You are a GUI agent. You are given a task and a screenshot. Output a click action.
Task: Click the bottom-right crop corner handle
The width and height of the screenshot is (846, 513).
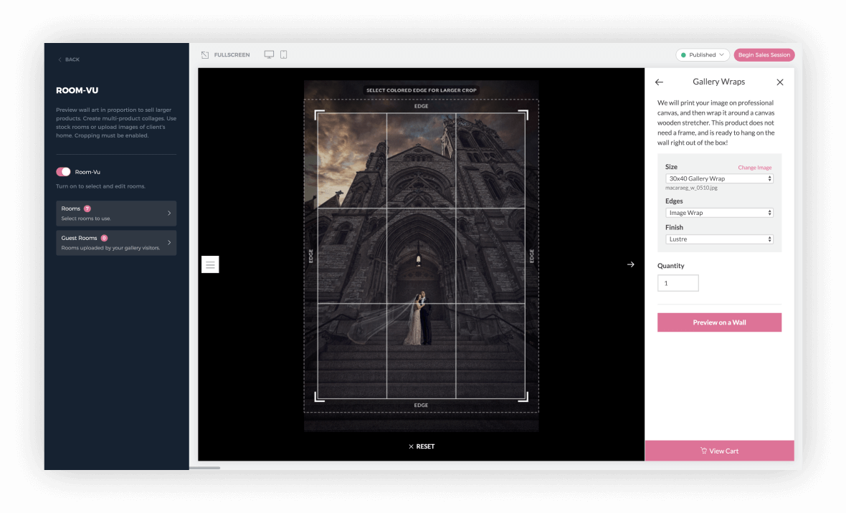(523, 397)
